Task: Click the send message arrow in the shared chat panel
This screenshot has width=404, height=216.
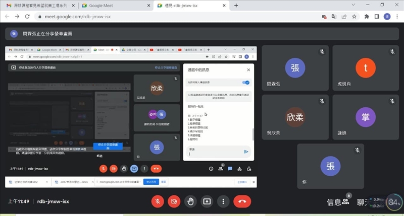Action: point(246,151)
